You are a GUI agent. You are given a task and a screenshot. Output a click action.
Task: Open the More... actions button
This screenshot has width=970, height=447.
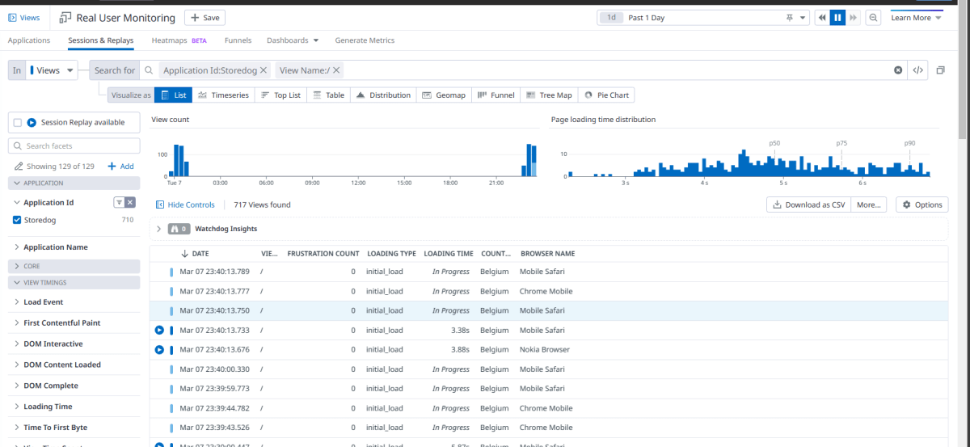[x=869, y=205]
